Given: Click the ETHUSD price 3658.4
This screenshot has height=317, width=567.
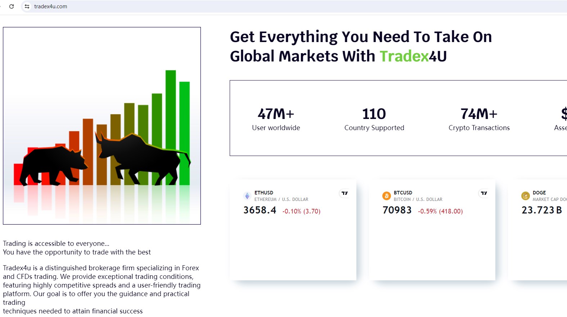Looking at the screenshot, I should (260, 210).
